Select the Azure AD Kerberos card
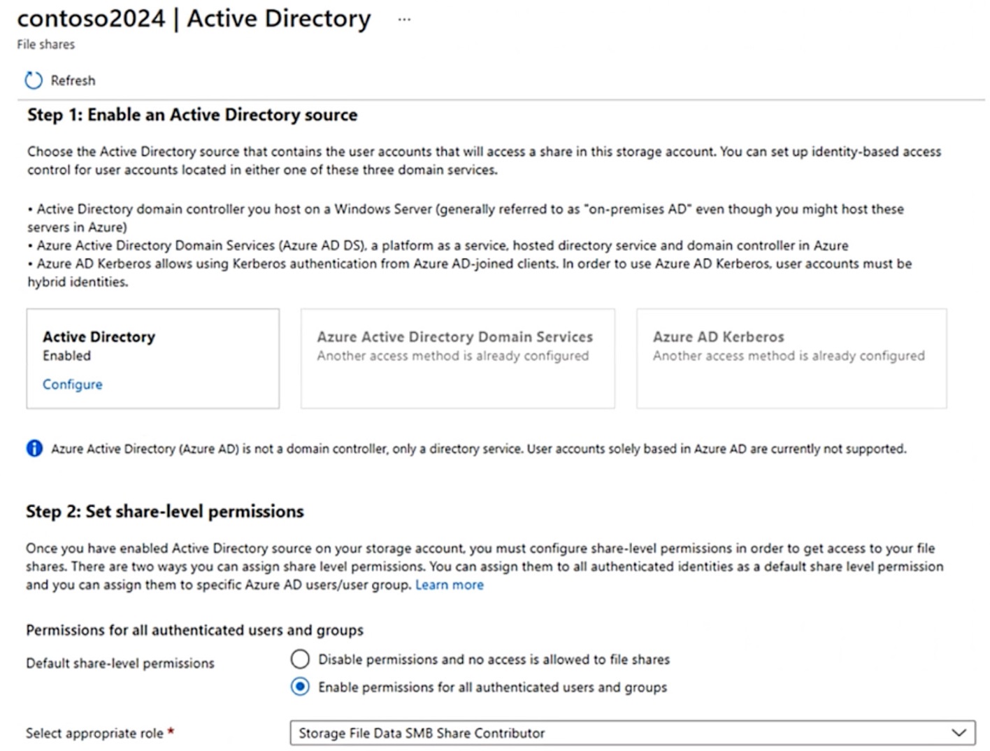 click(x=791, y=358)
